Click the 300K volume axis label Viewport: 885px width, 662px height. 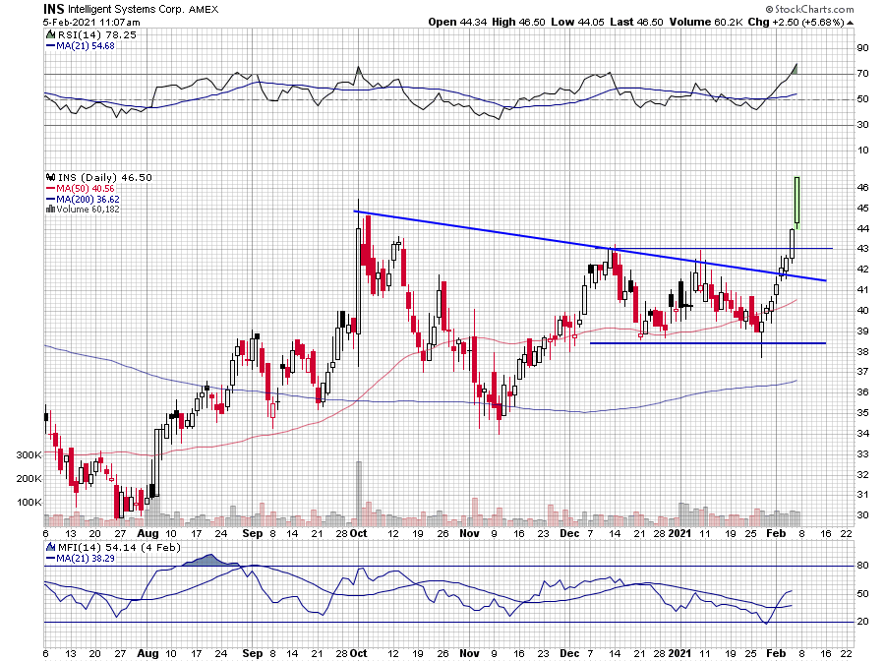(x=29, y=454)
